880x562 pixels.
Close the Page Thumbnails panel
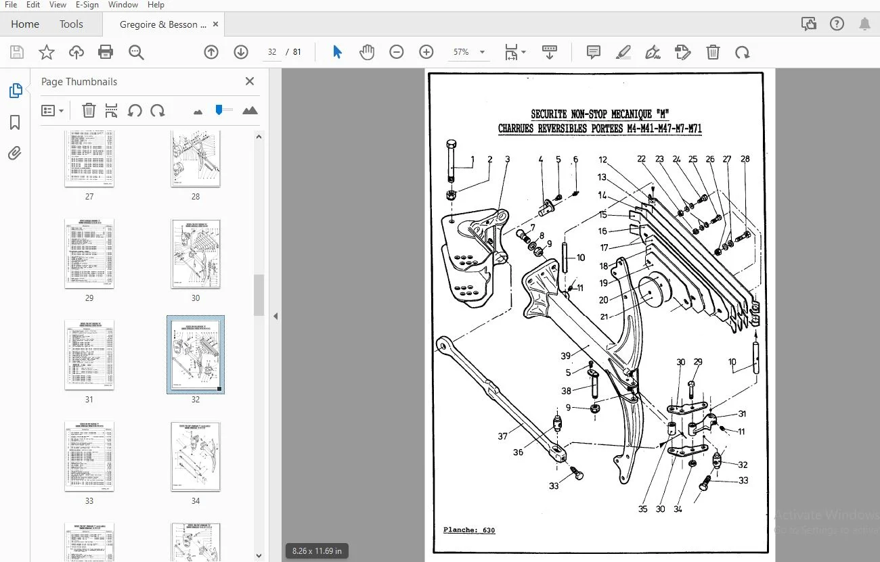250,81
